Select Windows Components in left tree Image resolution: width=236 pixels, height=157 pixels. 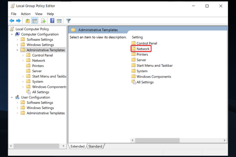tap(49, 87)
